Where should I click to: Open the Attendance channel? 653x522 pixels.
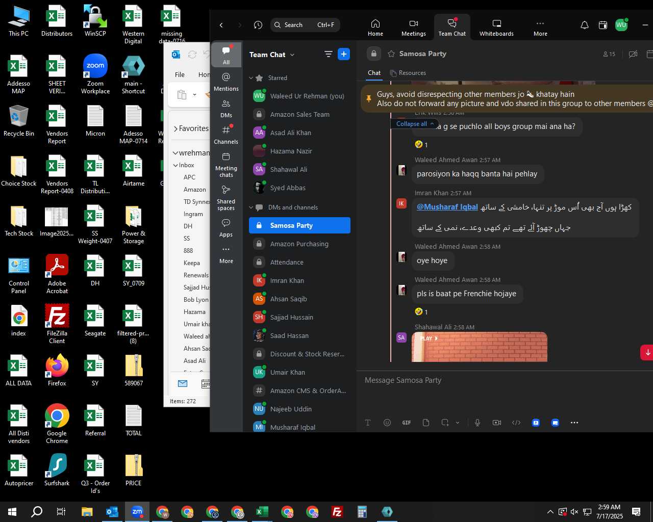(299, 262)
